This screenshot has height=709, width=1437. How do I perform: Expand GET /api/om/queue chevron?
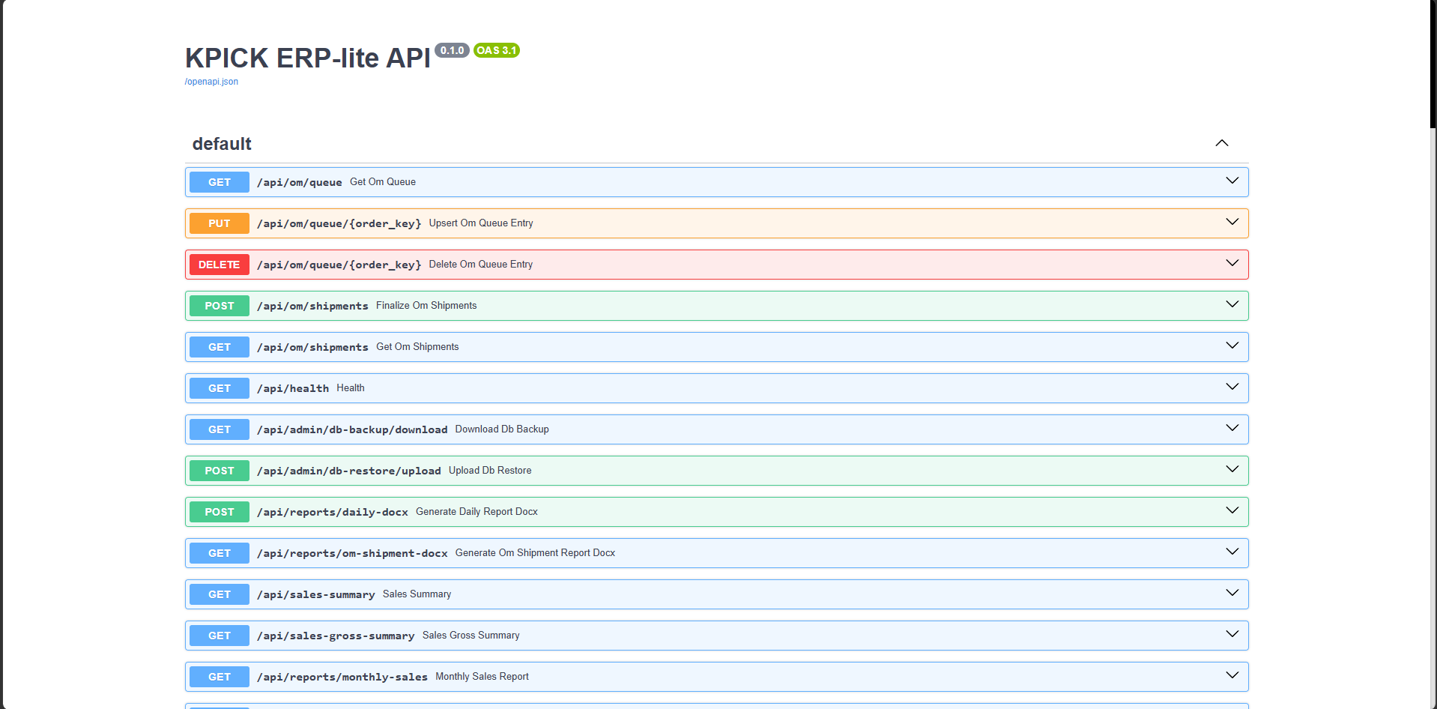tap(1232, 181)
